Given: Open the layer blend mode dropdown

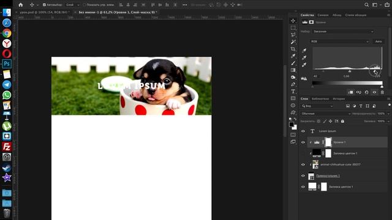Looking at the screenshot, I should [325, 114].
